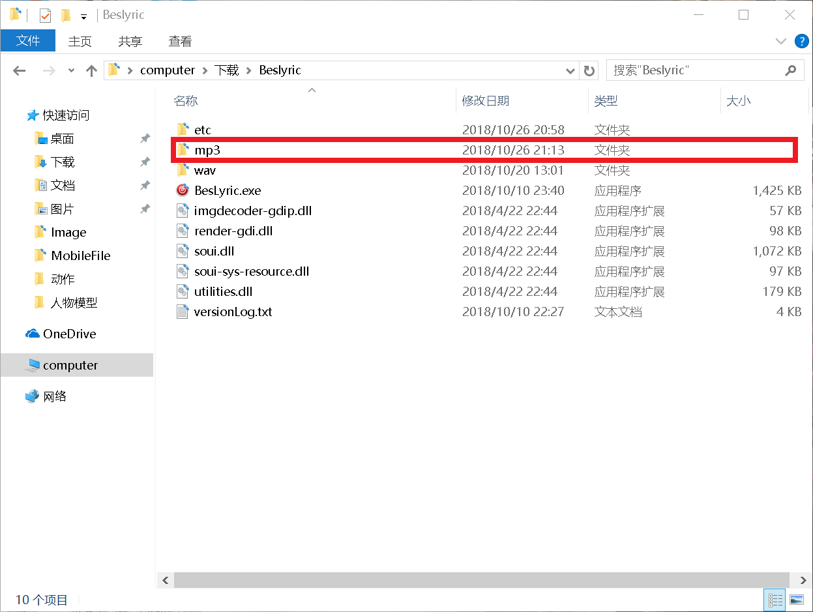Click the versionLog.txt text file icon
Image resolution: width=813 pixels, height=612 pixels.
[x=183, y=312]
